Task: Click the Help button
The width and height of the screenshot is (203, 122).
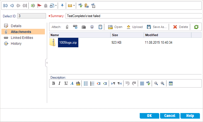Action: click(x=190, y=116)
